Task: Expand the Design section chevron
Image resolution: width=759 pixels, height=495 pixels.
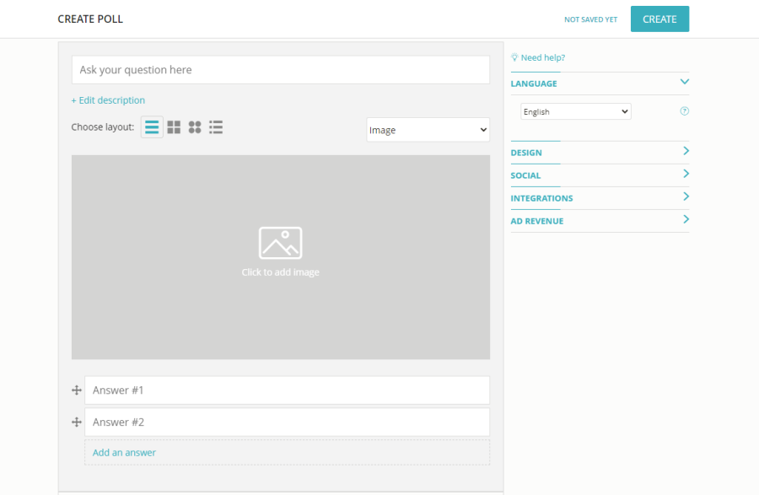Action: (x=686, y=151)
